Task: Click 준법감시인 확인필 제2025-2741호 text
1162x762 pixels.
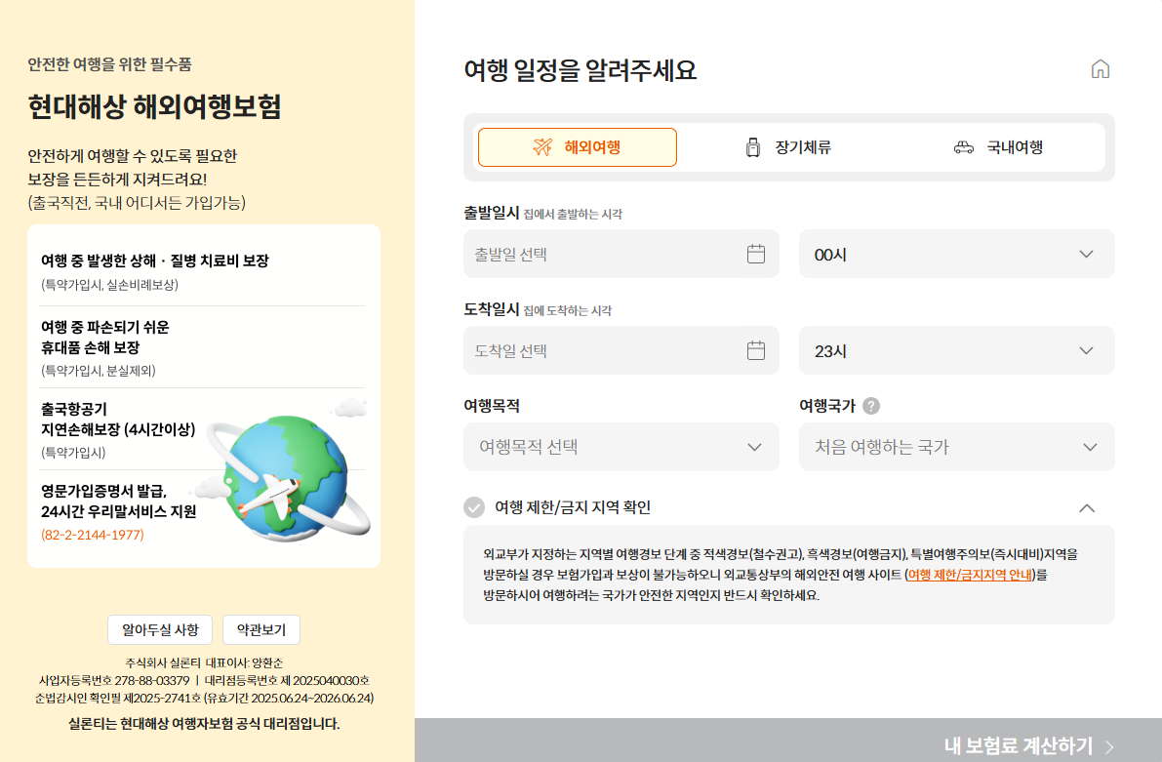Action: [118, 698]
